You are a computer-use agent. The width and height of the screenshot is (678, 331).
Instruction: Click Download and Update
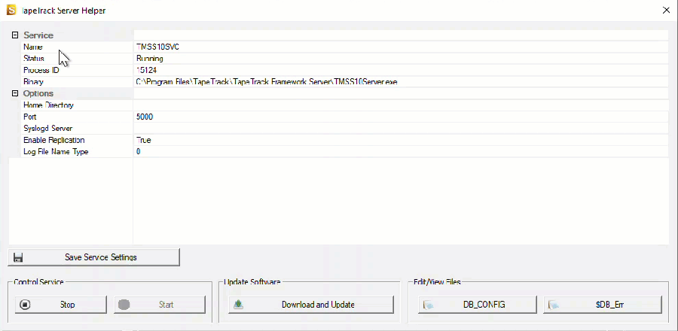(x=311, y=305)
